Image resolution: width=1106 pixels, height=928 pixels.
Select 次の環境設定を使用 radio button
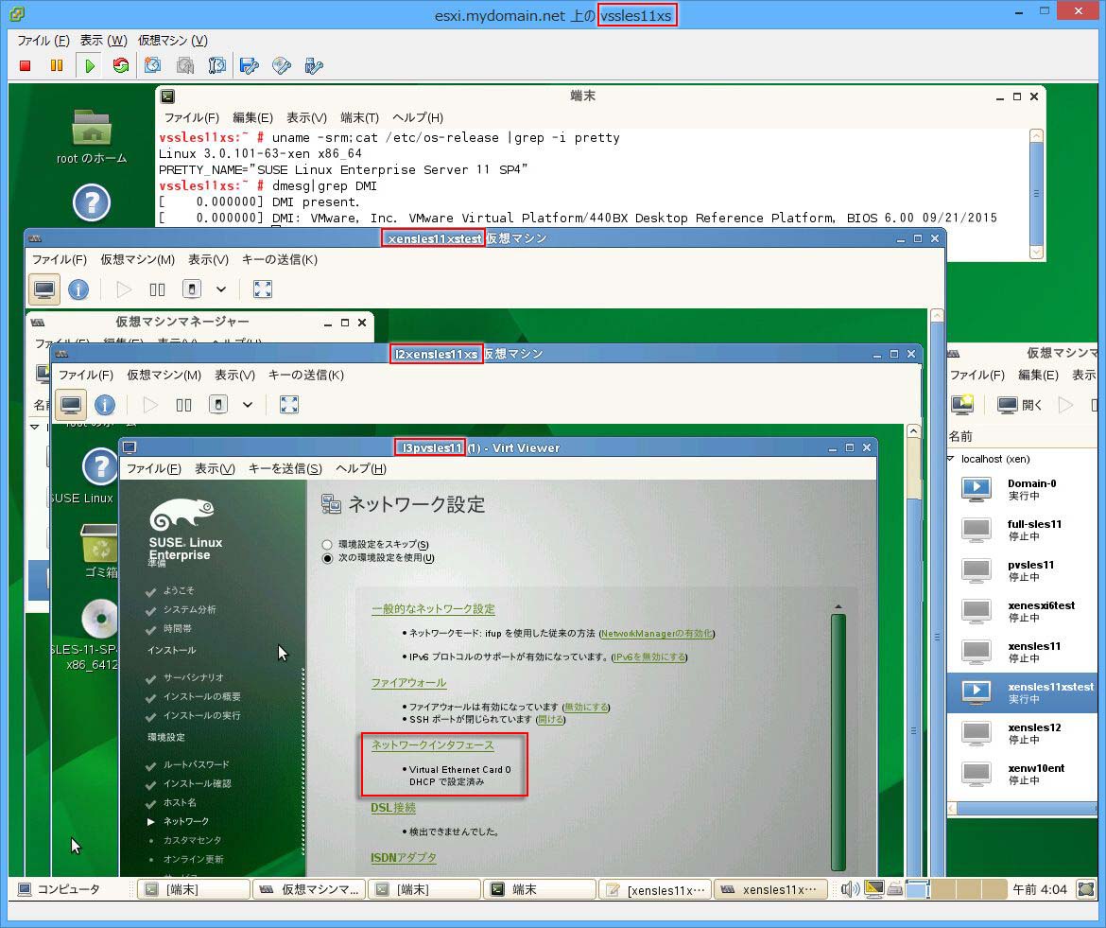click(326, 558)
